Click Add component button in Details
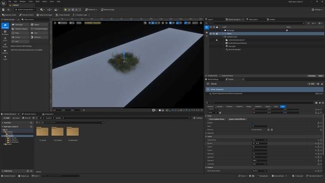Screen dimensions: 325x183 [311, 84]
